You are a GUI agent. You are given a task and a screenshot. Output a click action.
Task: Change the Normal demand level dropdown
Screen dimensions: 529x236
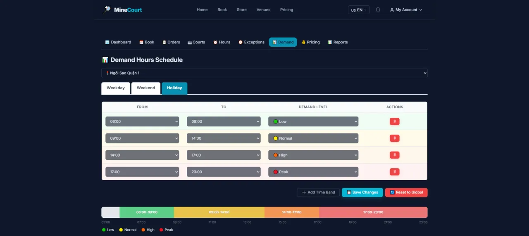pos(313,138)
